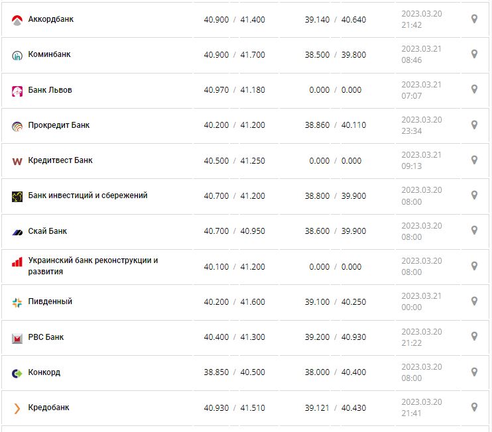Open the Прокредит Банк link

58,125
